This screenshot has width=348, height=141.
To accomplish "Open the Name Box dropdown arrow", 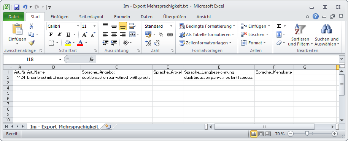I will tap(60, 60).
